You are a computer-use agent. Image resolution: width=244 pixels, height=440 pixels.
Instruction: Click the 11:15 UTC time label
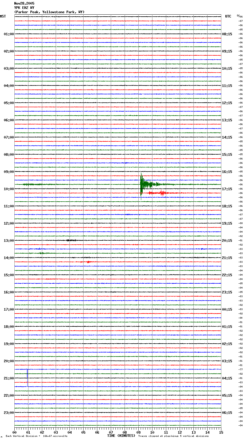click(227, 86)
